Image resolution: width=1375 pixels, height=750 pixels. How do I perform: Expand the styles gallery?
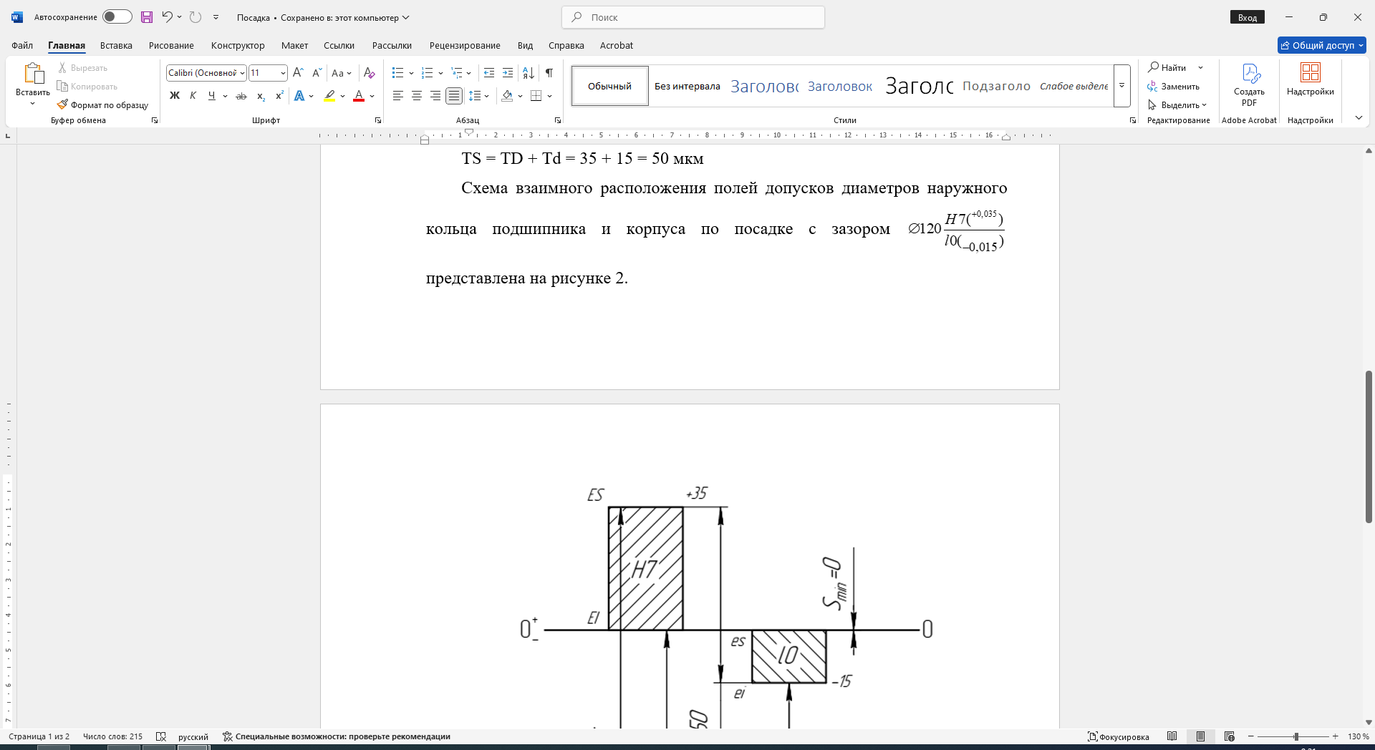click(1122, 86)
